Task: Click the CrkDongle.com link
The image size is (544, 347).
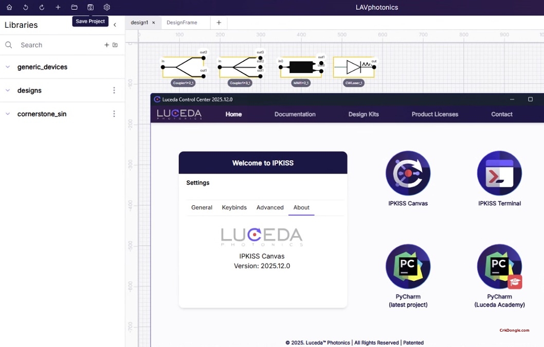Action: pyautogui.click(x=514, y=330)
